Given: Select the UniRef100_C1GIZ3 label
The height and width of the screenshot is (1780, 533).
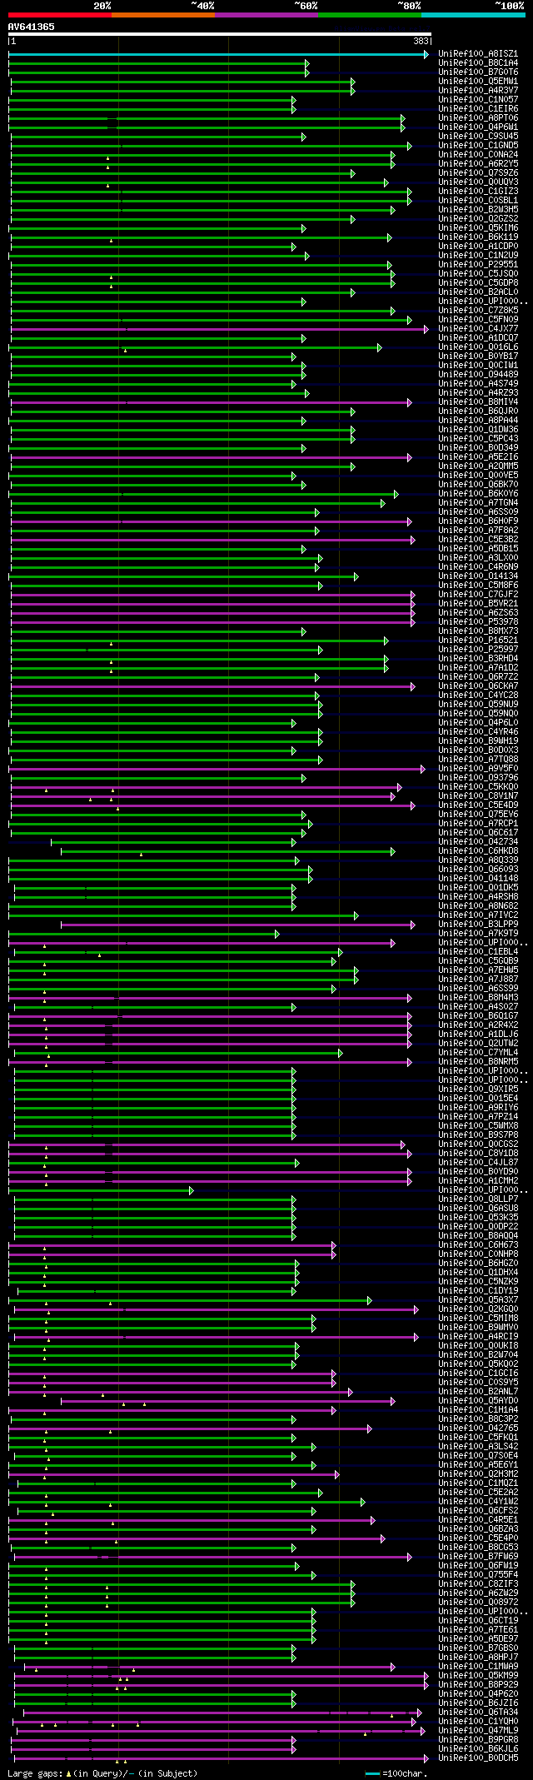Looking at the screenshot, I should tap(478, 192).
